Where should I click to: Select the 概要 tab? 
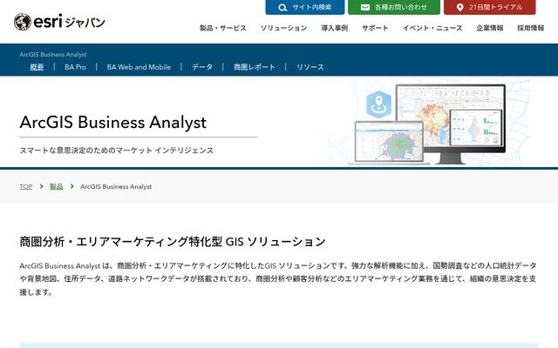[37, 67]
